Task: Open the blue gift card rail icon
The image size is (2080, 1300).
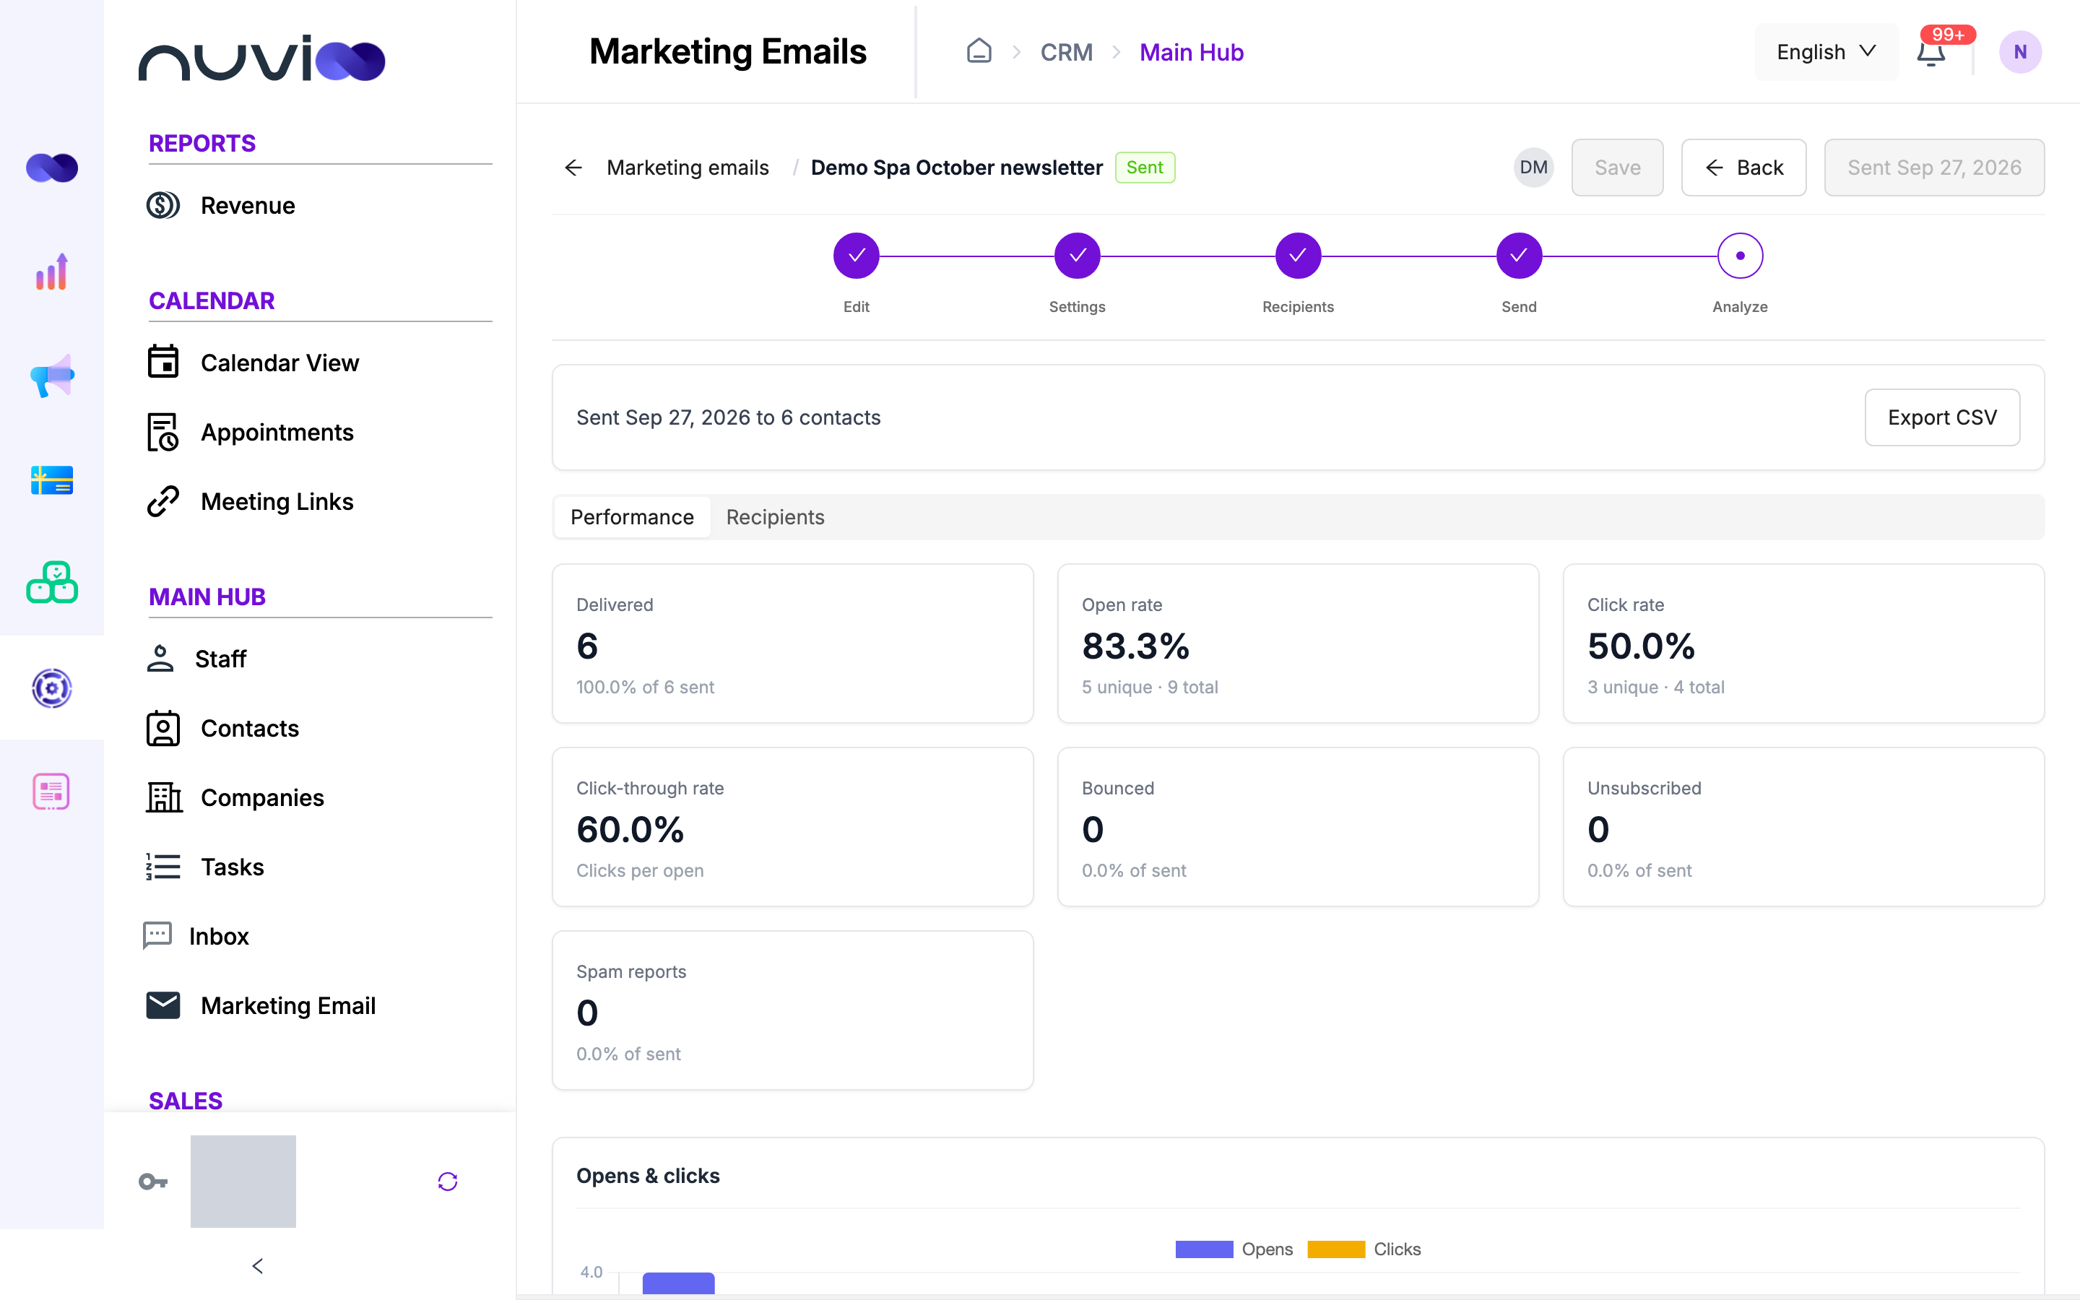Action: pyautogui.click(x=51, y=480)
